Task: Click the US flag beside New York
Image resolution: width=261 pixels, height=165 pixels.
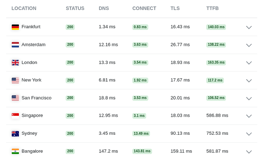Action: pyautogui.click(x=15, y=80)
